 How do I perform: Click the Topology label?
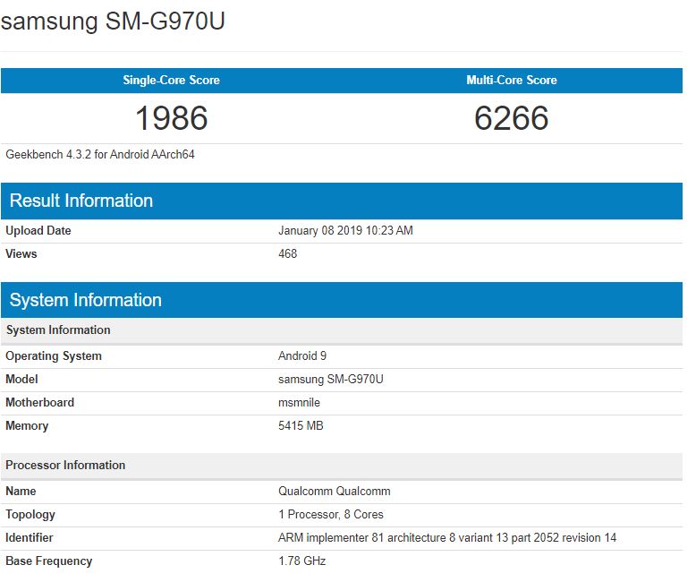point(30,515)
